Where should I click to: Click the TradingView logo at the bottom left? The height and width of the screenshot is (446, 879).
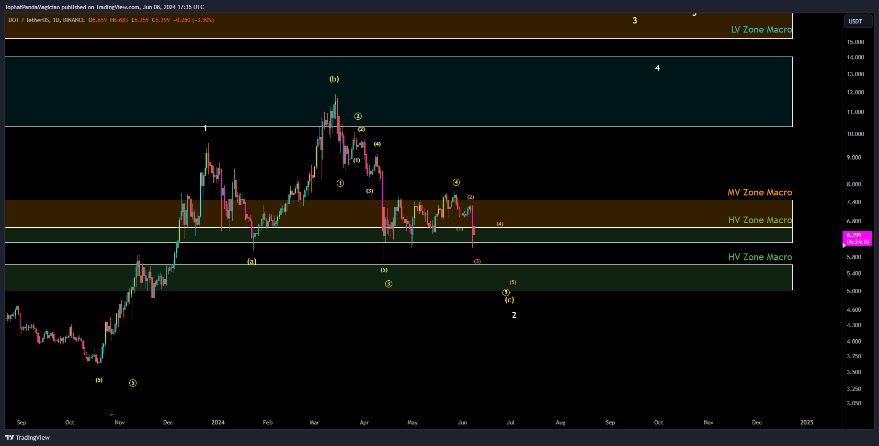click(27, 437)
